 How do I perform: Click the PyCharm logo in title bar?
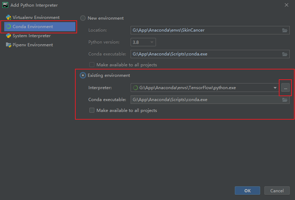[5, 5]
